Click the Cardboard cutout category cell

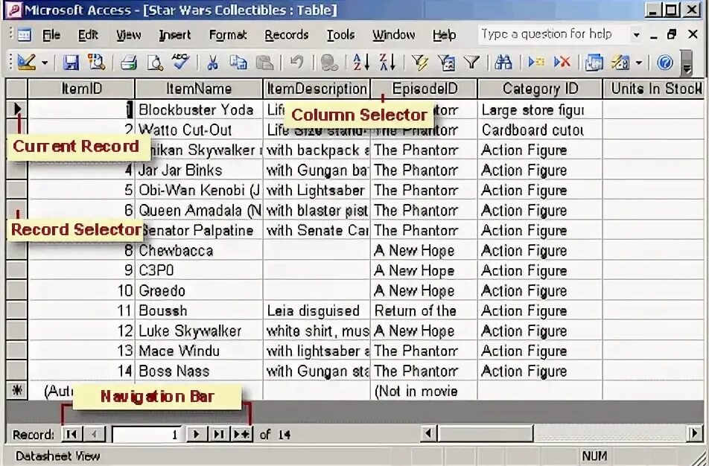pyautogui.click(x=540, y=130)
